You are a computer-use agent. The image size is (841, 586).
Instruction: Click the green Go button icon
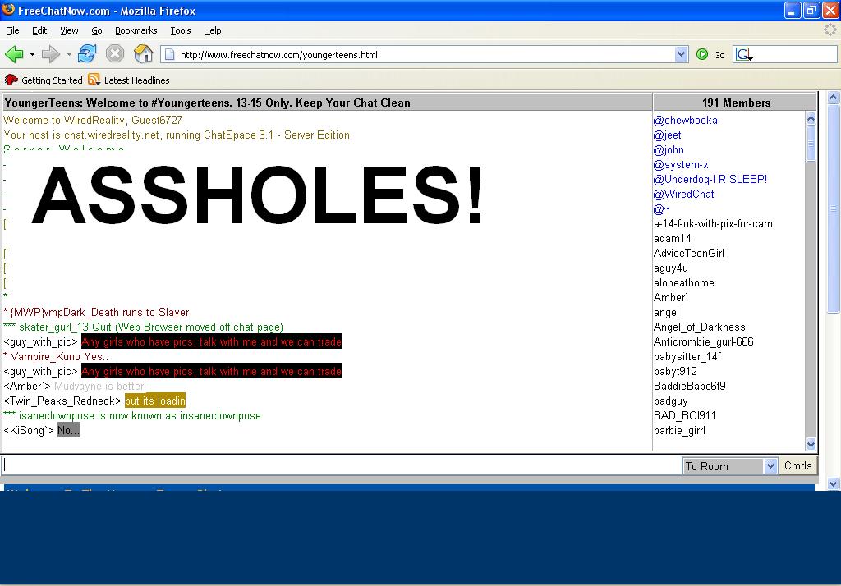pos(702,54)
